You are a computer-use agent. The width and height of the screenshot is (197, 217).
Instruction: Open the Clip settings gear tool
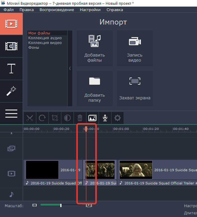(x=118, y=118)
